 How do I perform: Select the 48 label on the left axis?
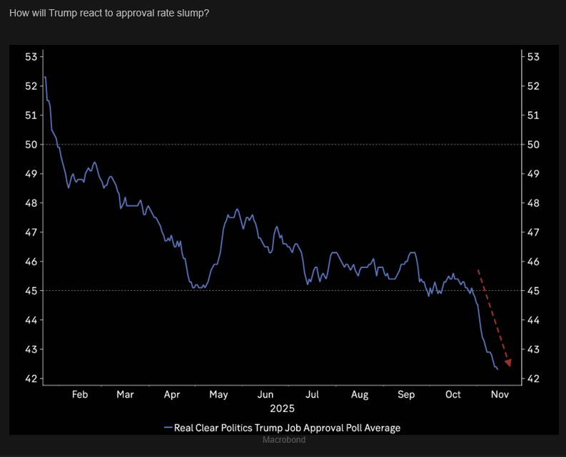tap(31, 203)
